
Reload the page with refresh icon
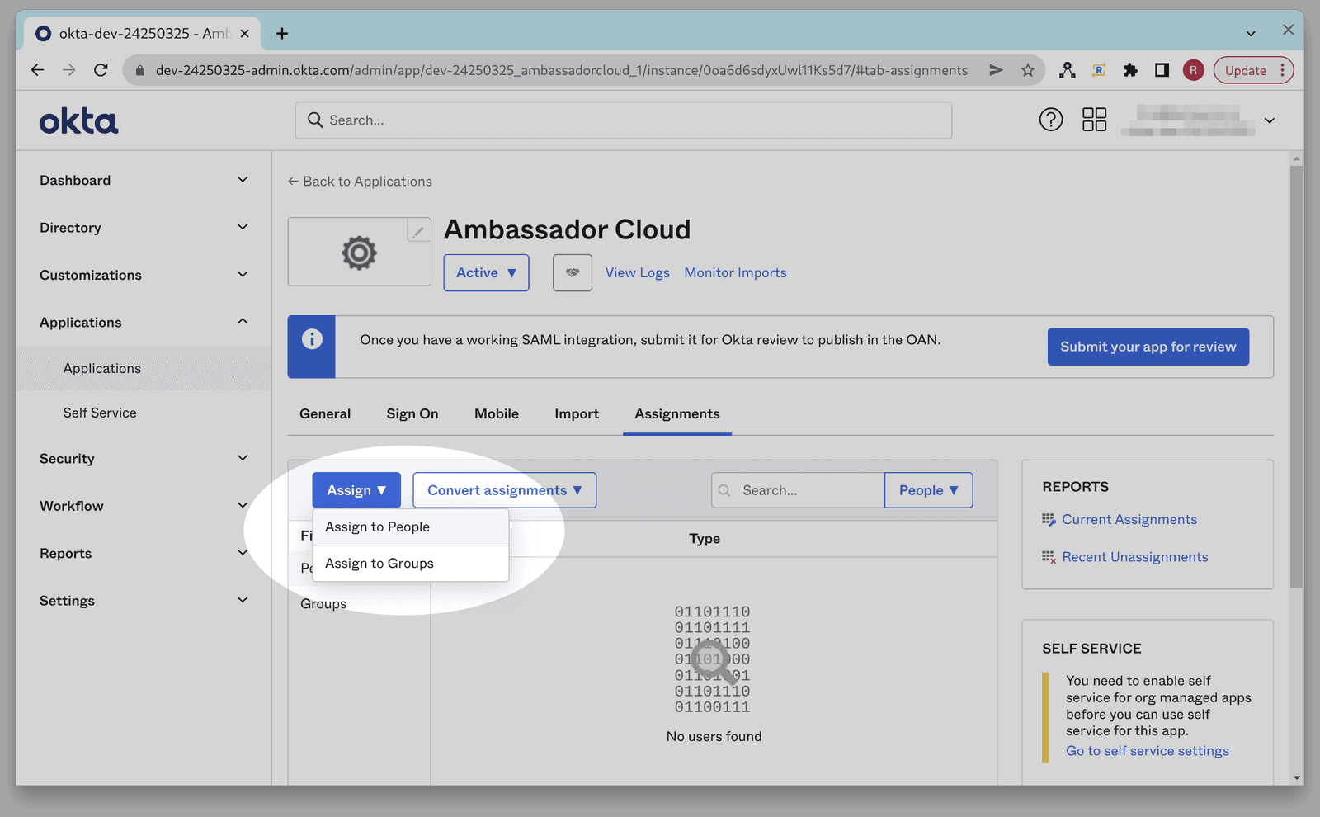[x=101, y=70]
